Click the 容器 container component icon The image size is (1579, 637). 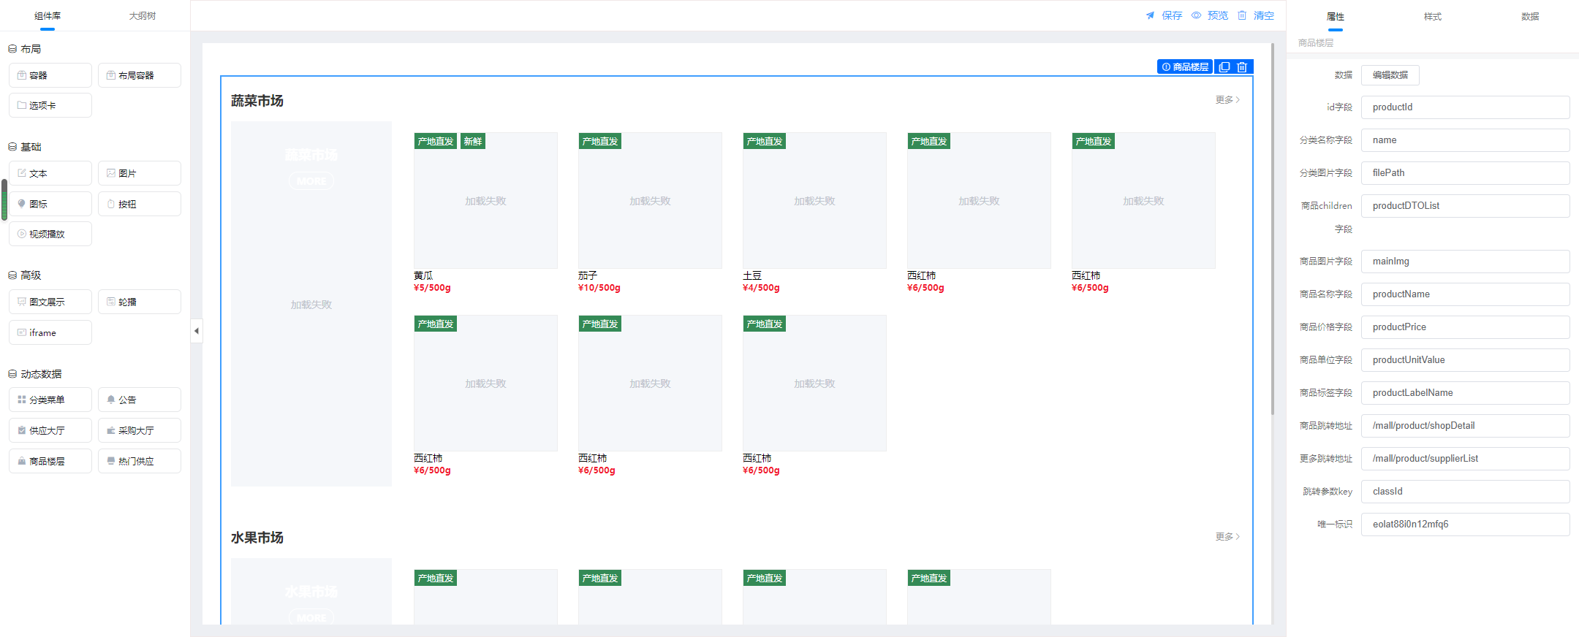point(22,75)
